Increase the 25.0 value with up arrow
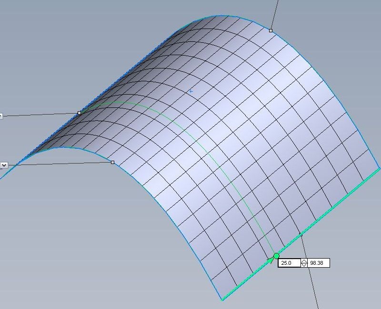 click(x=304, y=261)
